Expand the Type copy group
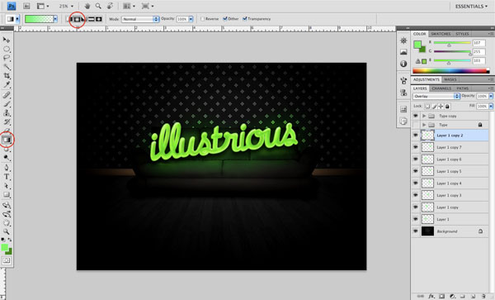 coord(424,116)
